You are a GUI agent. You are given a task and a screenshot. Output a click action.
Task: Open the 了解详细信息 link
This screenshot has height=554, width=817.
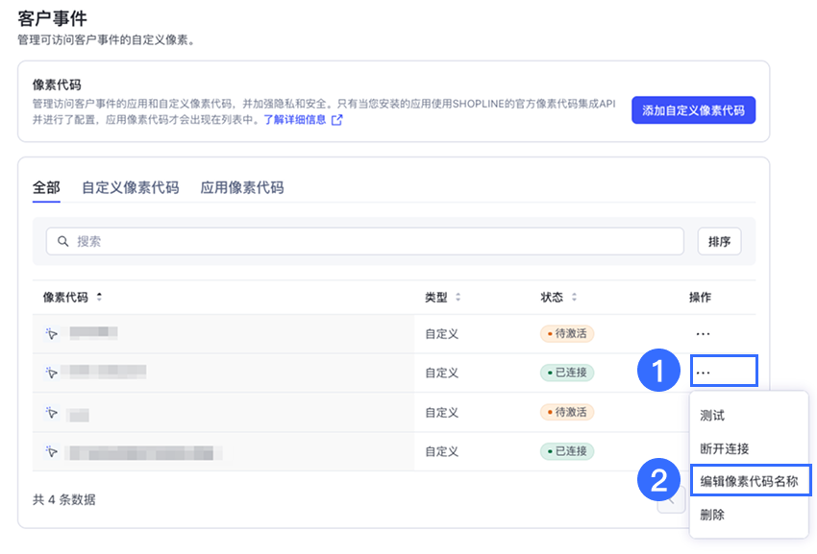pyautogui.click(x=295, y=120)
